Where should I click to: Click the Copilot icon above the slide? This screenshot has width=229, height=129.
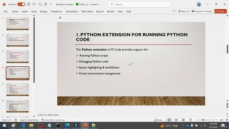(x=60, y=18)
